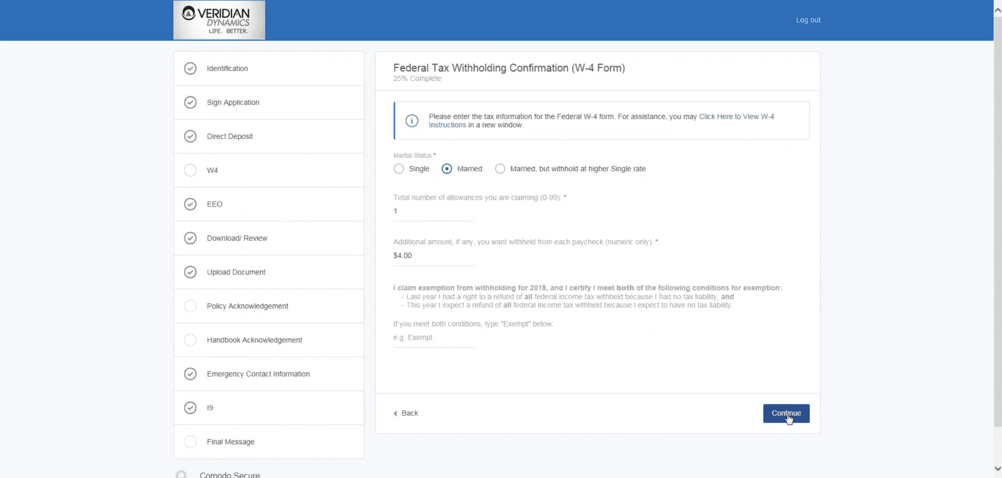Select the Married radio button

pyautogui.click(x=447, y=169)
